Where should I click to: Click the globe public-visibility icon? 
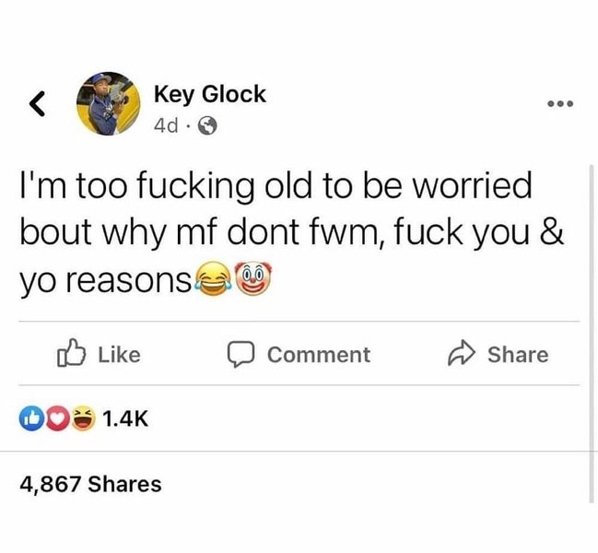tap(207, 125)
